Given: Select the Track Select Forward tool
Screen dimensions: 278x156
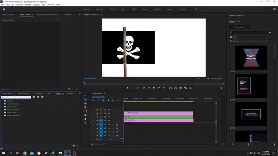Looking at the screenshot, I should [85, 99].
